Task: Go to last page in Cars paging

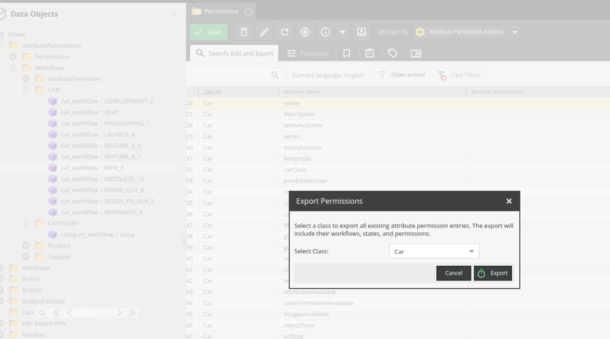Action: click(x=132, y=313)
